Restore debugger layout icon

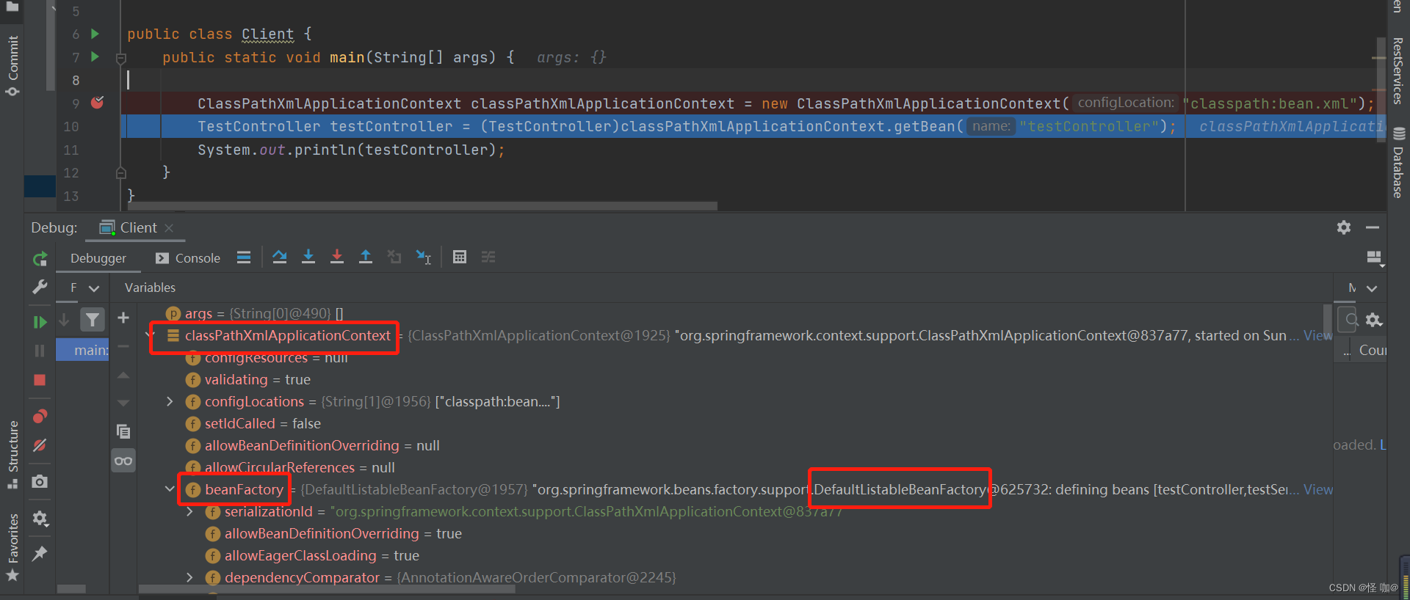click(x=1374, y=257)
